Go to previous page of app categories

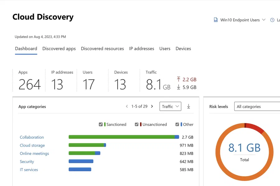click(127, 106)
